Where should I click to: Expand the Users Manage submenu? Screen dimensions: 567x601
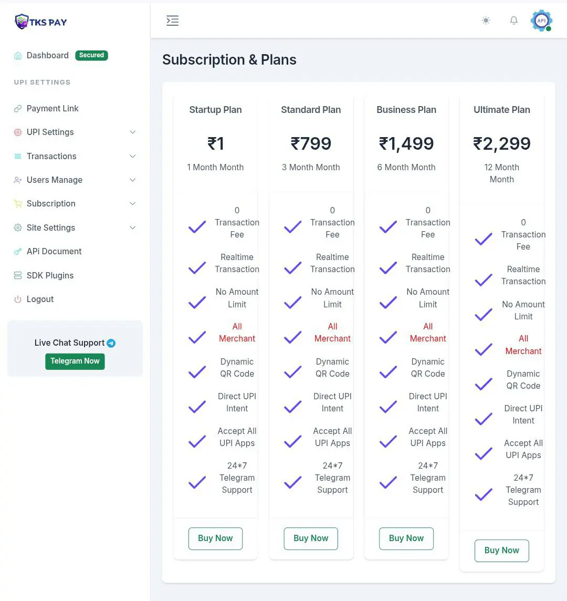coord(132,180)
